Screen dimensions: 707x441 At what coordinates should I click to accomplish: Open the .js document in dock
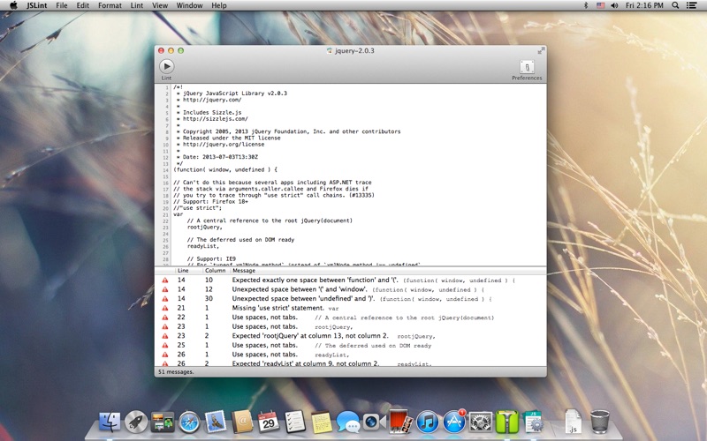click(573, 422)
